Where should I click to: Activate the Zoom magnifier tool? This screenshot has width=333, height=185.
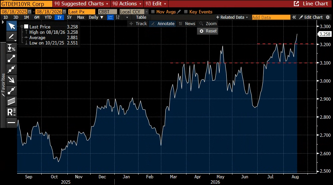click(x=208, y=24)
